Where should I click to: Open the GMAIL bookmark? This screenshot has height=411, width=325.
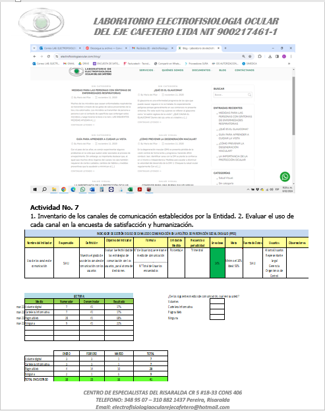tap(69, 63)
